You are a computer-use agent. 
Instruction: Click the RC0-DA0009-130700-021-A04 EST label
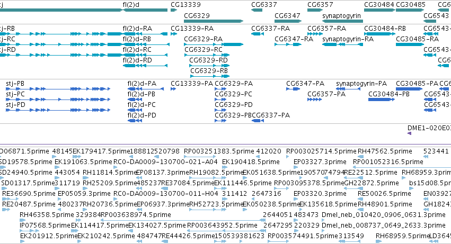pyautogui.click(x=165, y=162)
